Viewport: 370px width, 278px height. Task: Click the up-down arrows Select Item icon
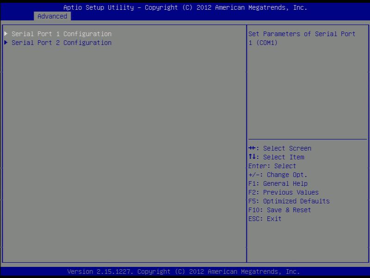tap(252, 157)
